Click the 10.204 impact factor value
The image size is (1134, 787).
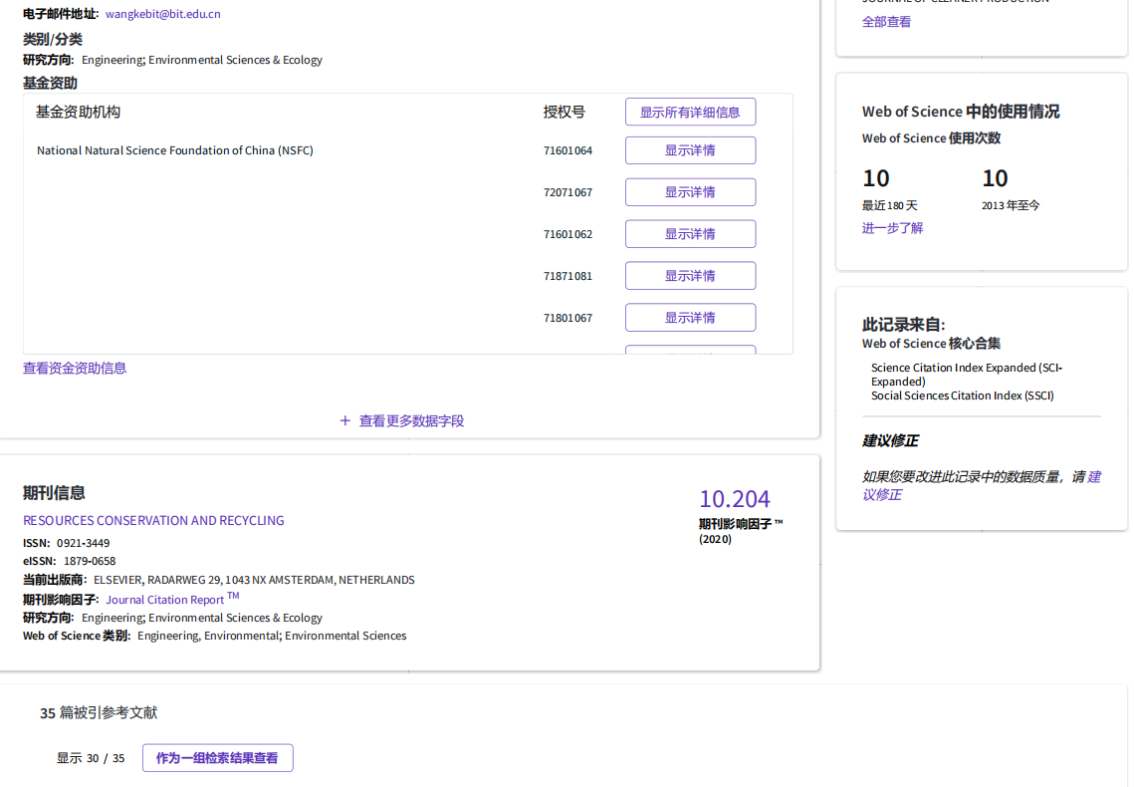click(x=734, y=499)
